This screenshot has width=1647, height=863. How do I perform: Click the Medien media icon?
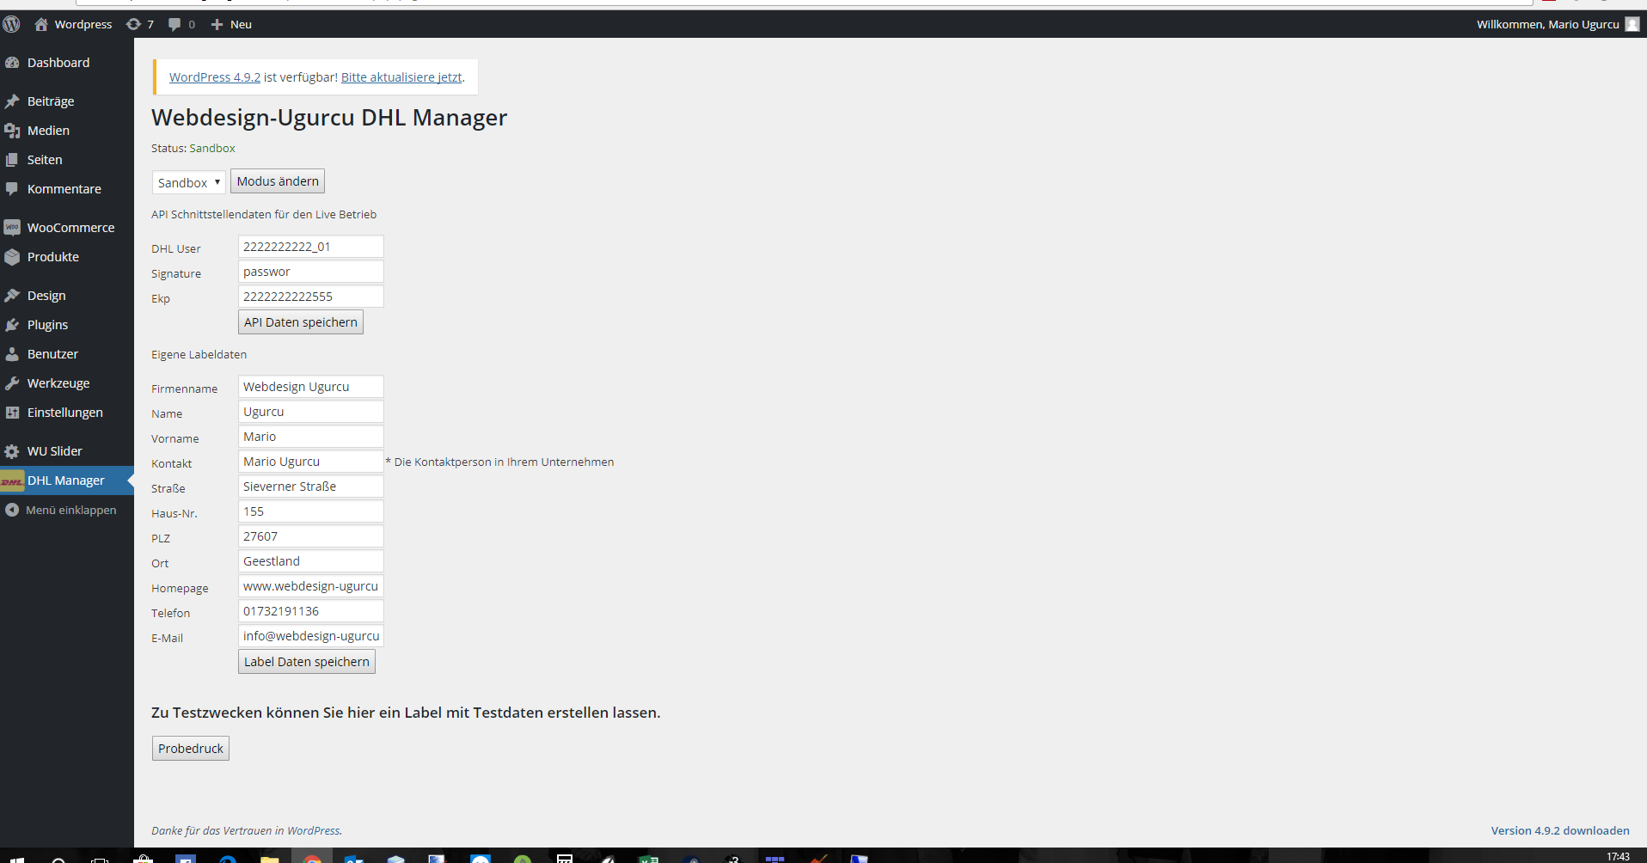pos(12,131)
